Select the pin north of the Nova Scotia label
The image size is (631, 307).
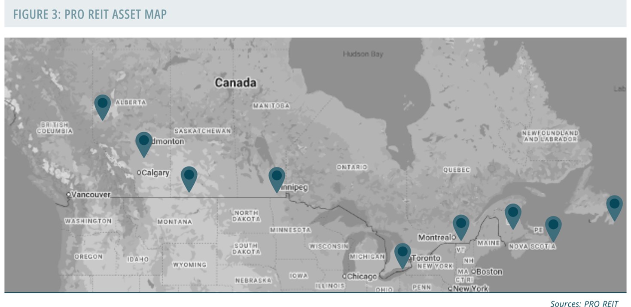513,215
